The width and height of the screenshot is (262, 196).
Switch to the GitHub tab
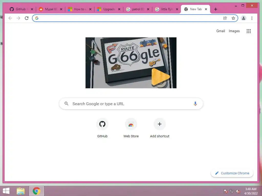pyautogui.click(x=21, y=9)
